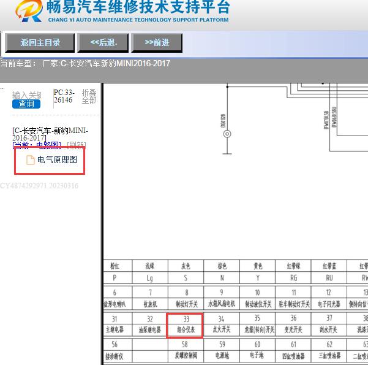Image resolution: width=368 pixels, height=365 pixels.
Task: Select cell 8 制动灯开关
Action: coord(186,298)
